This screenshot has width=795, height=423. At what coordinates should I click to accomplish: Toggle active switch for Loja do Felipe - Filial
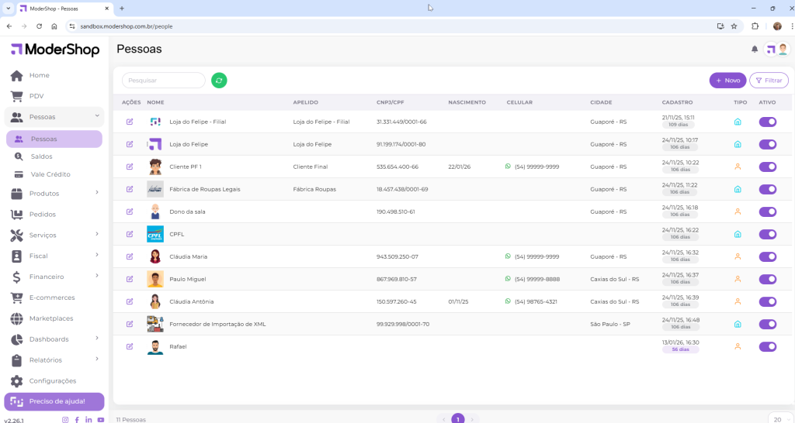[767, 122]
